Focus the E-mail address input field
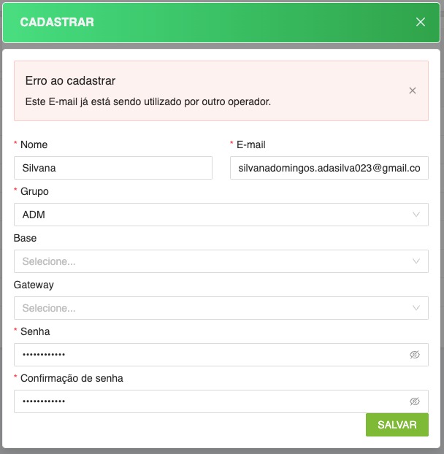This screenshot has height=454, width=444. [329, 168]
